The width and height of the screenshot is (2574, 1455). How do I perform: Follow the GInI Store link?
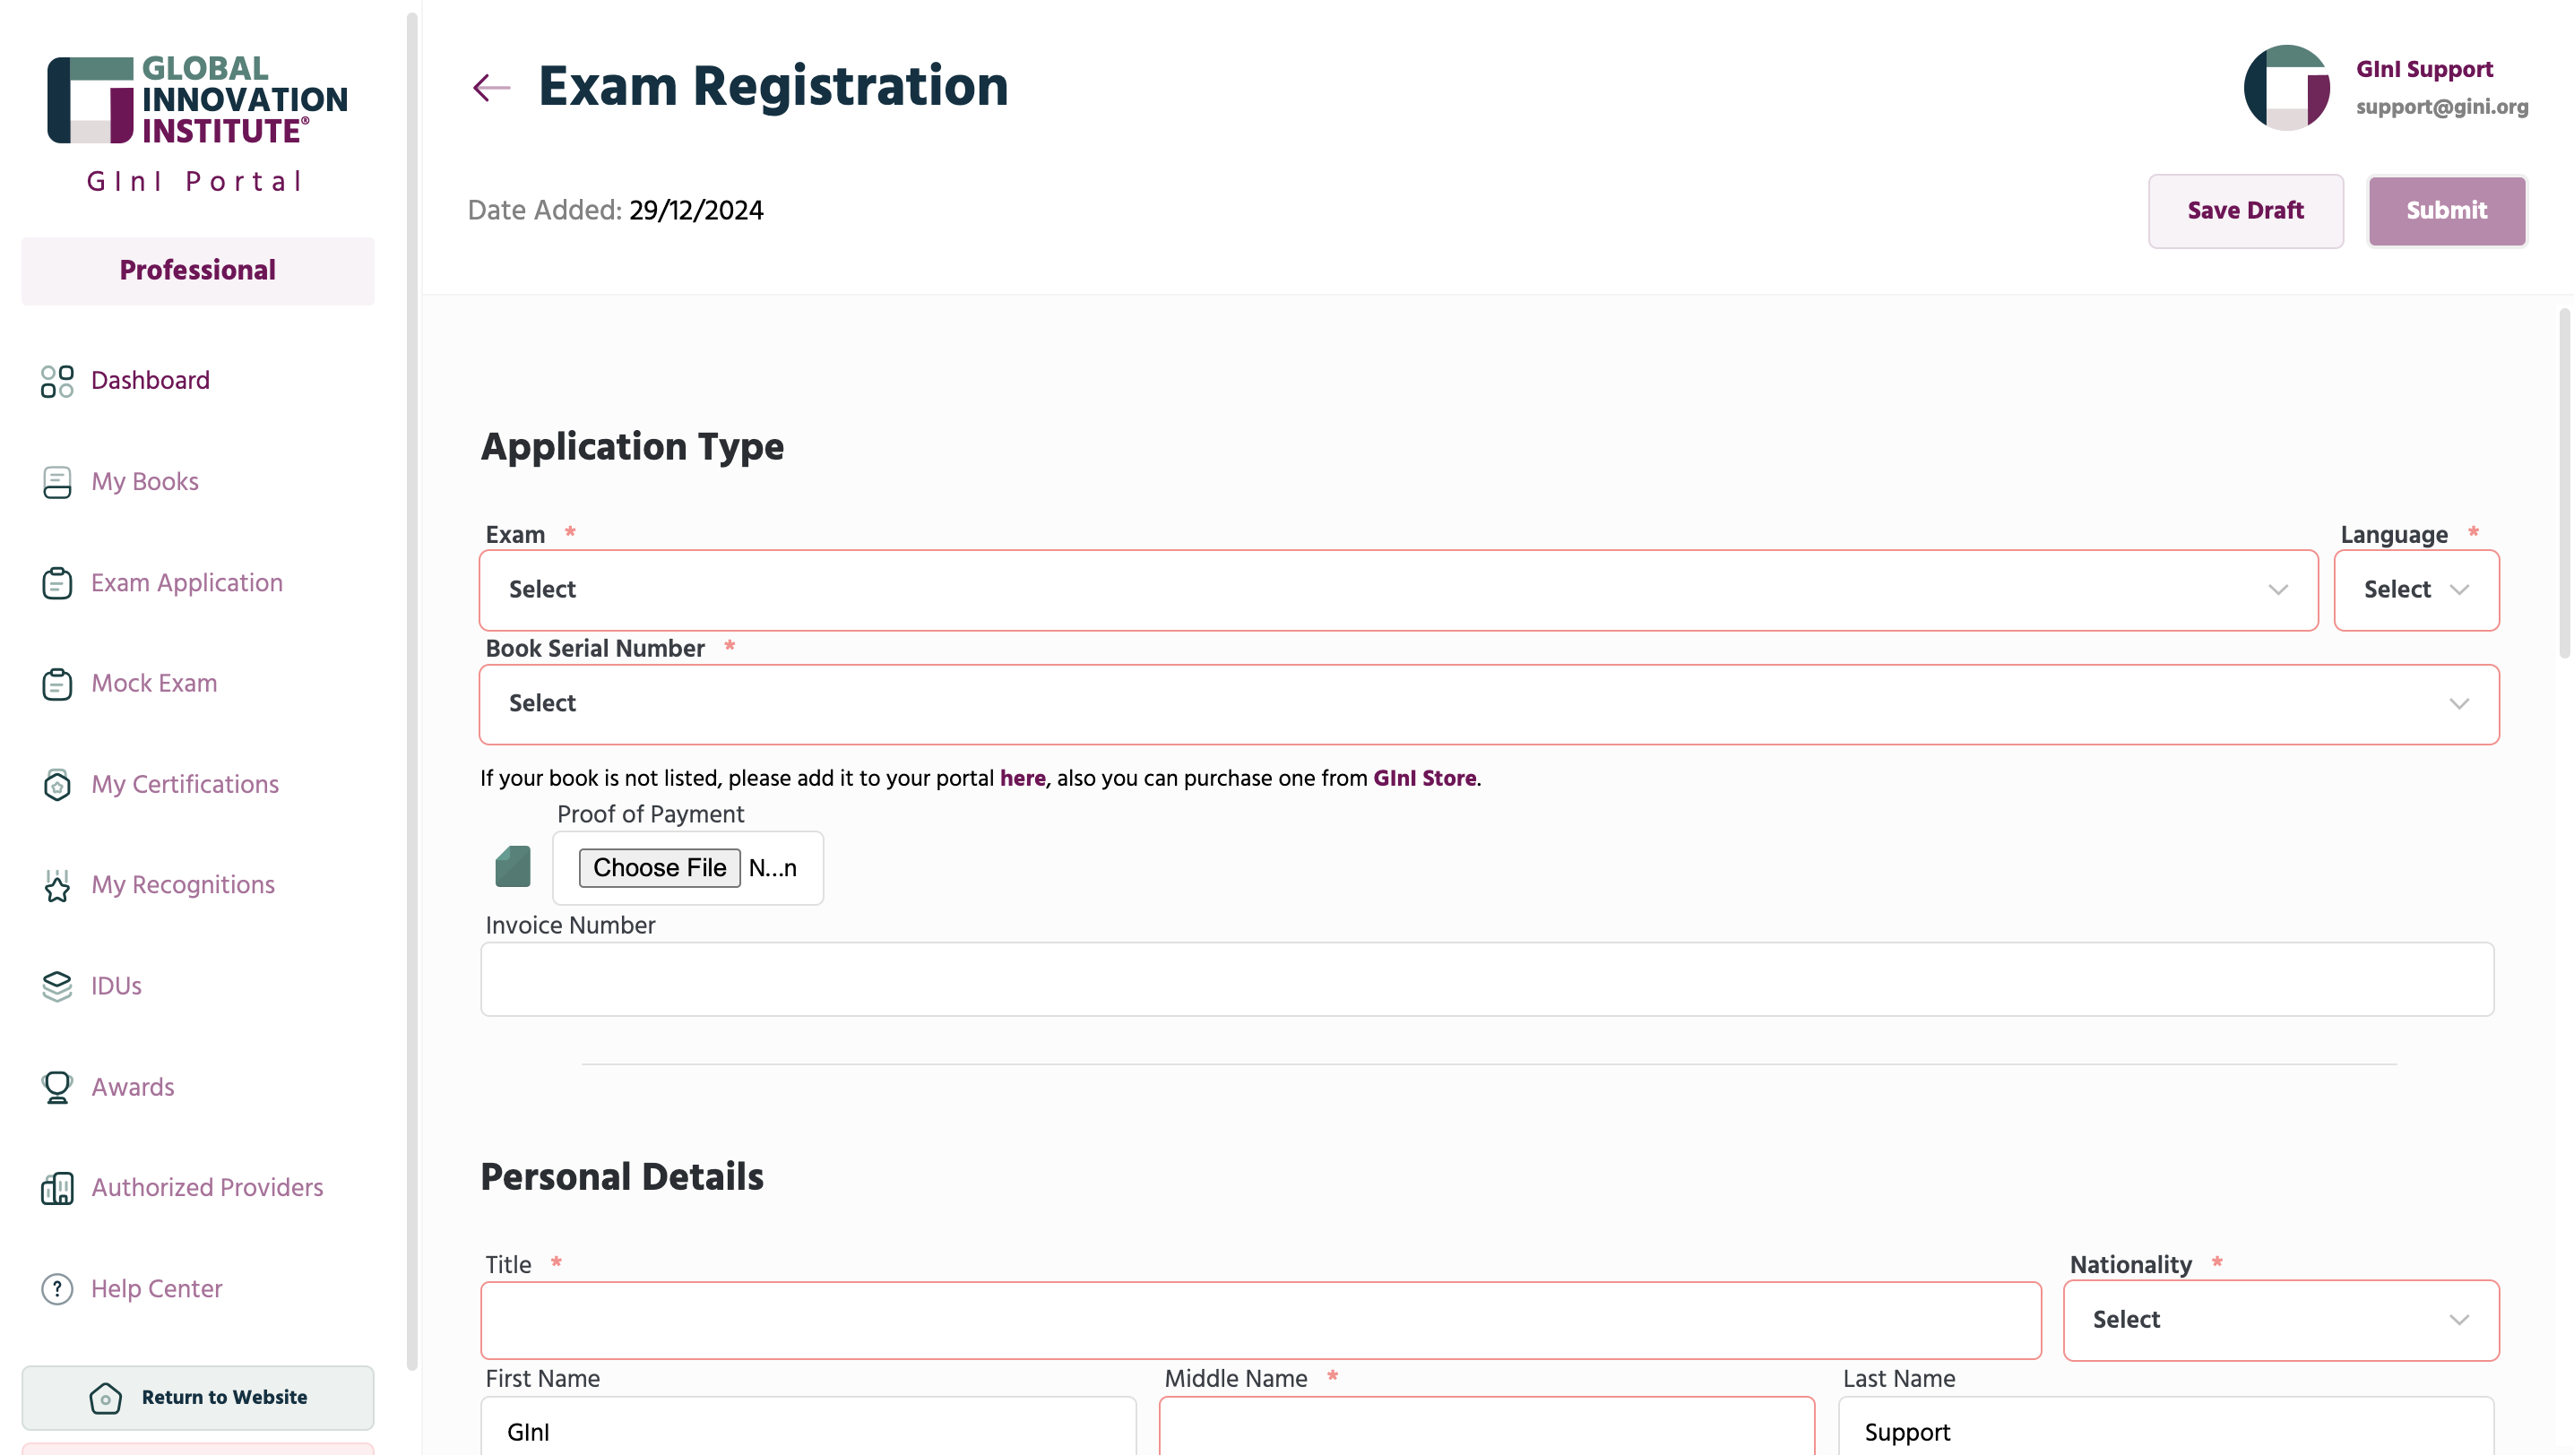(1424, 779)
